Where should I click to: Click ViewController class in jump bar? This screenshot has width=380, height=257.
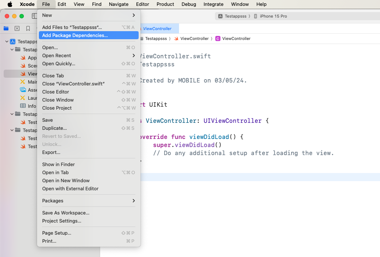click(x=233, y=38)
